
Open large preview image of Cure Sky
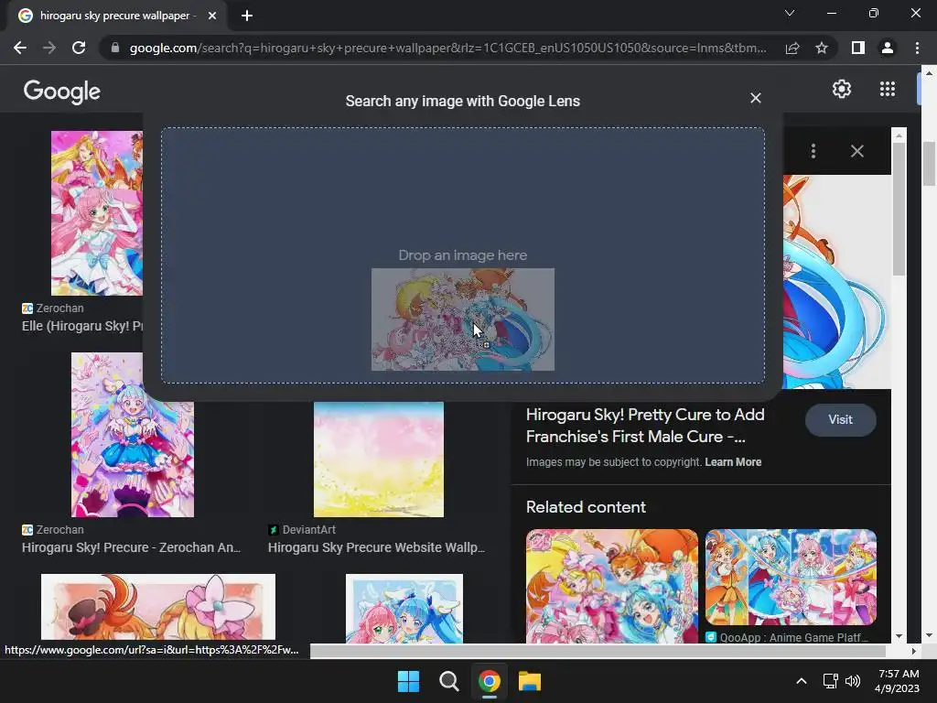tap(836, 281)
